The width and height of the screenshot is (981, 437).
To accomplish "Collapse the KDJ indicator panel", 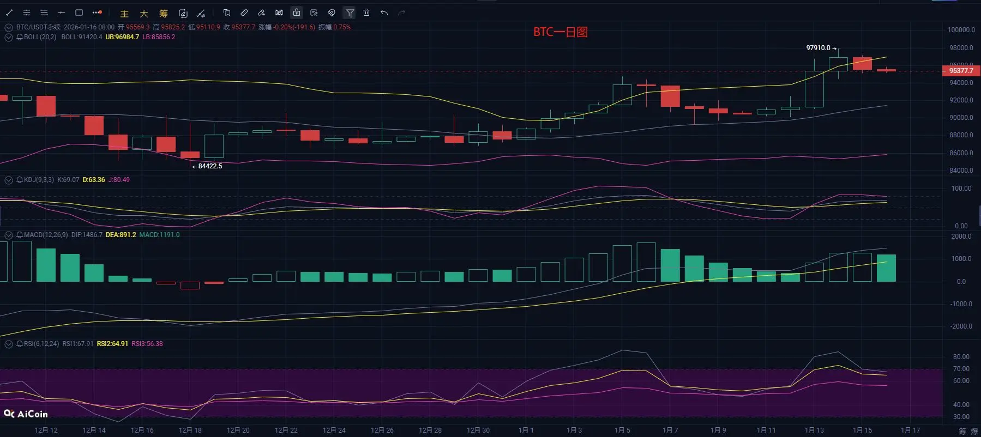I will click(9, 180).
